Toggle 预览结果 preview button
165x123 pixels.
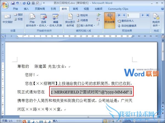[109, 20]
